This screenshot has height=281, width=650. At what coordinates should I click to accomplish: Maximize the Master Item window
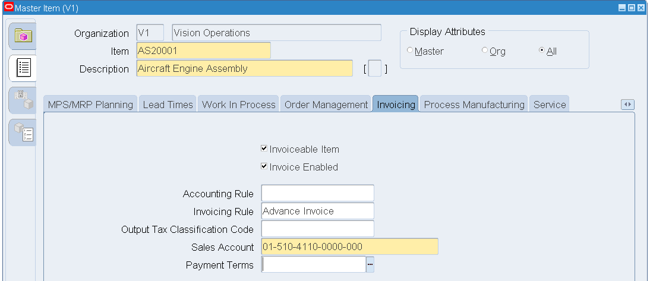pos(632,8)
